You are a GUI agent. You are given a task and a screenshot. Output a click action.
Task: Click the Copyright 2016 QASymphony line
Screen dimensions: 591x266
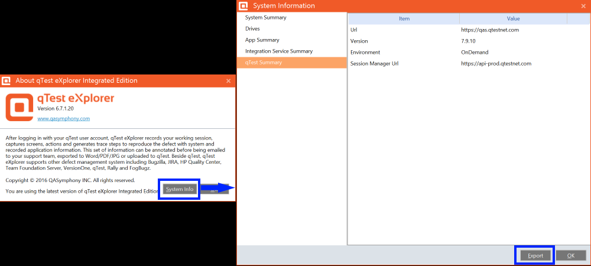pos(70,180)
